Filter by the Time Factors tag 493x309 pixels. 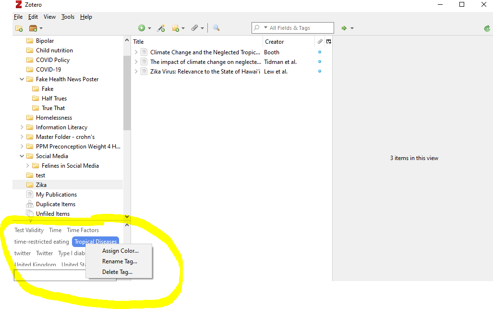point(83,230)
